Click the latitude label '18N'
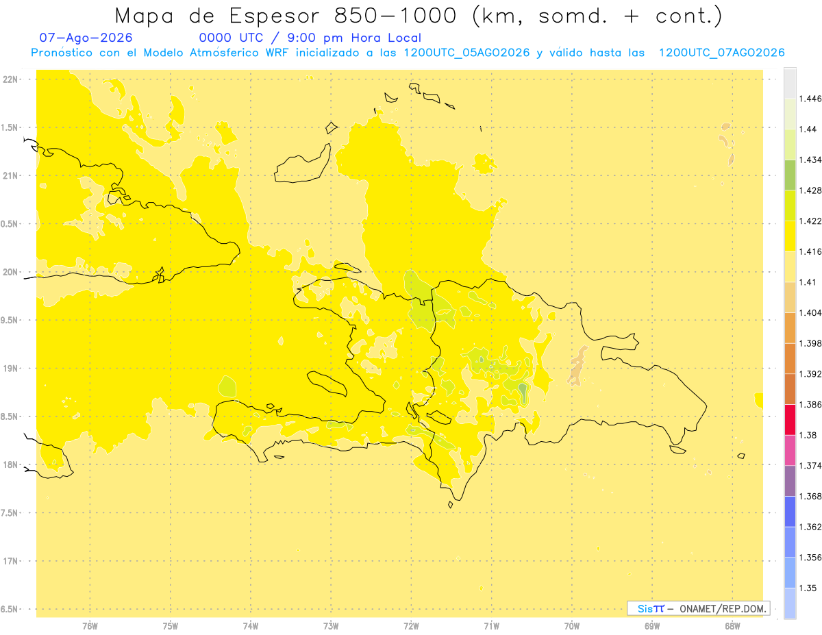 [x=12, y=464]
